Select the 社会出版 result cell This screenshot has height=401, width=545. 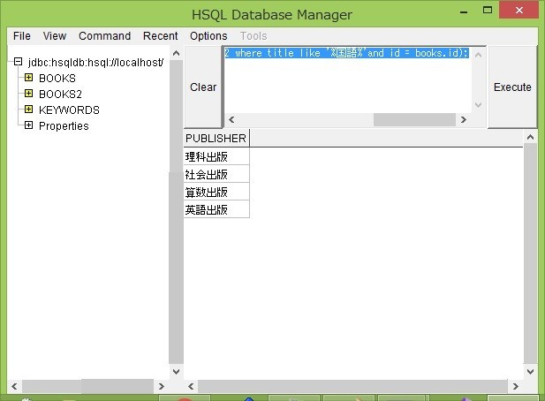click(x=216, y=174)
